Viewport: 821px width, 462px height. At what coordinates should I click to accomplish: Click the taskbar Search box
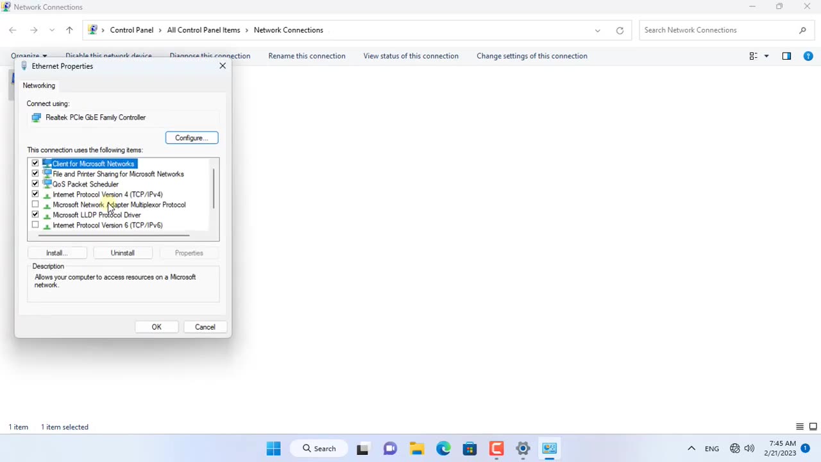319,449
